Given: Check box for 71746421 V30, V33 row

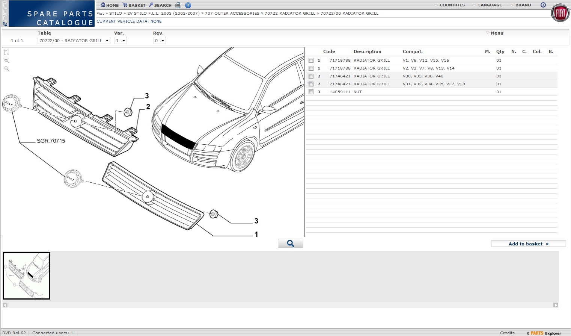Looking at the screenshot, I should click(311, 76).
